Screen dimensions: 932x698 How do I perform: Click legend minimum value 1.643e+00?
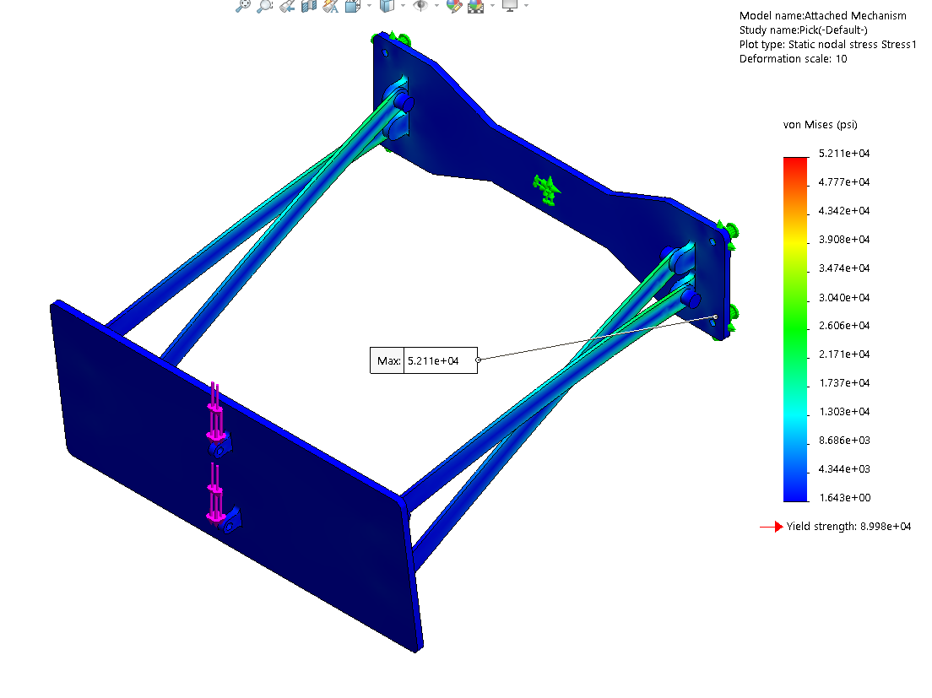[x=844, y=498]
